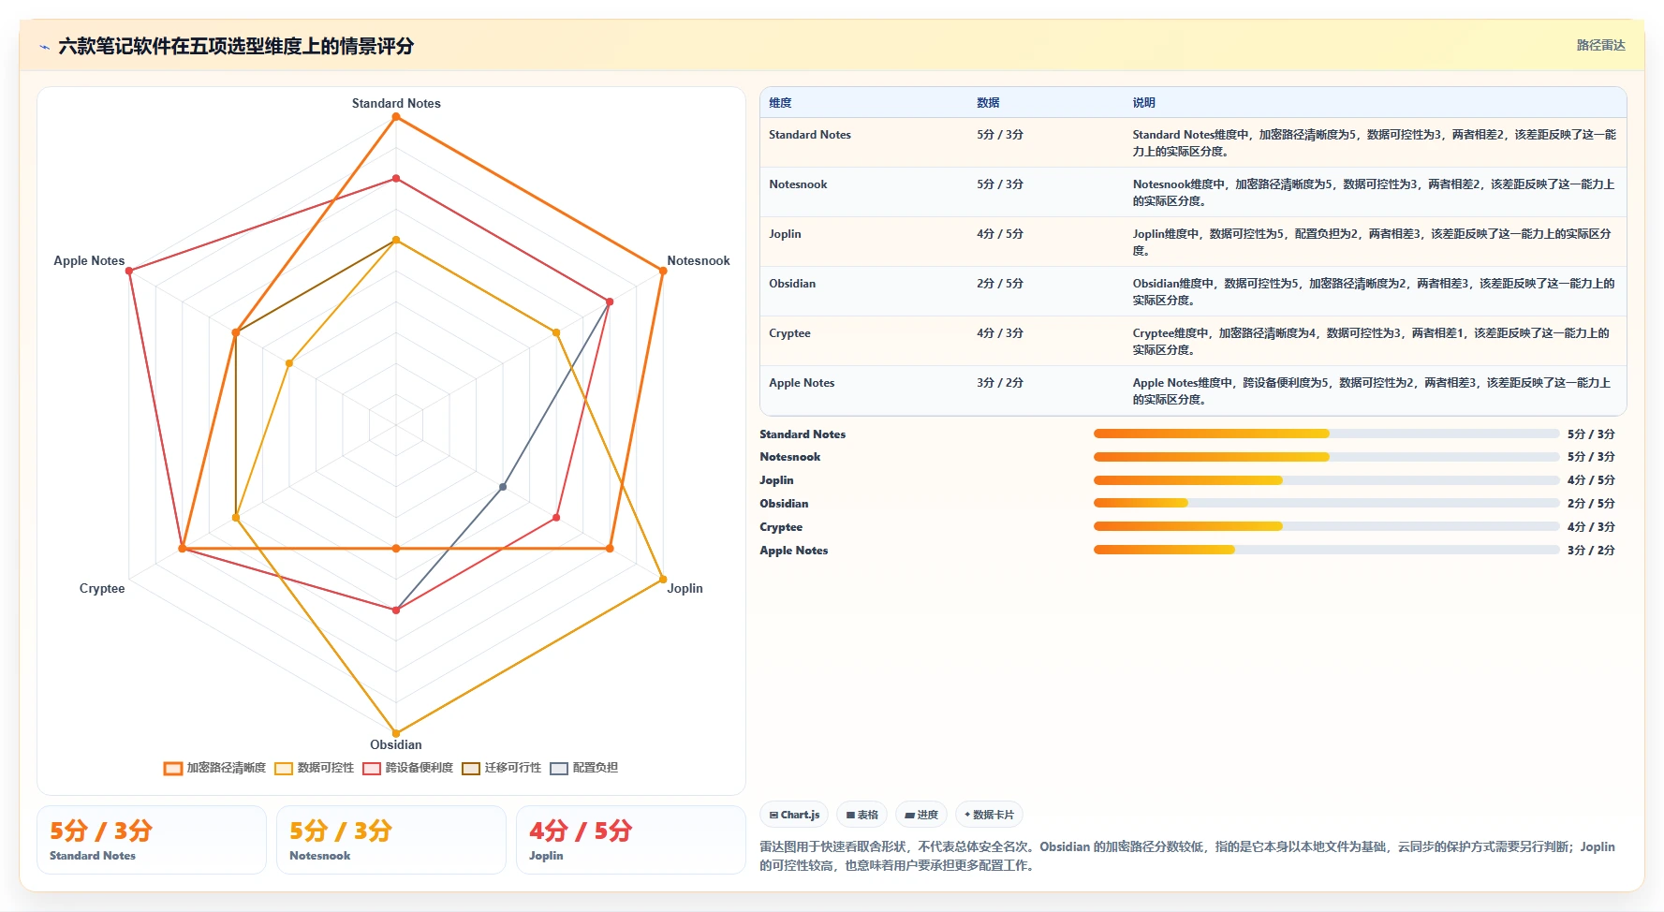Click the Obsidian progress bar
Viewport: 1664px width, 912px height.
click(x=1326, y=503)
